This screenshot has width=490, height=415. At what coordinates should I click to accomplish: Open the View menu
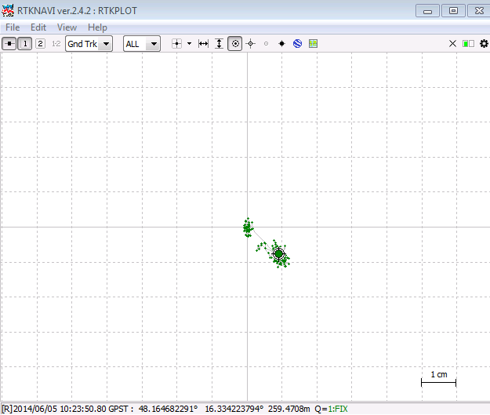(67, 27)
